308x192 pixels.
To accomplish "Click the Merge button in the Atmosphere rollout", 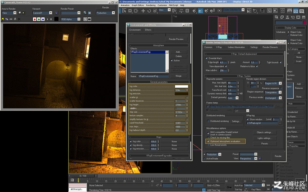I will (179, 76).
